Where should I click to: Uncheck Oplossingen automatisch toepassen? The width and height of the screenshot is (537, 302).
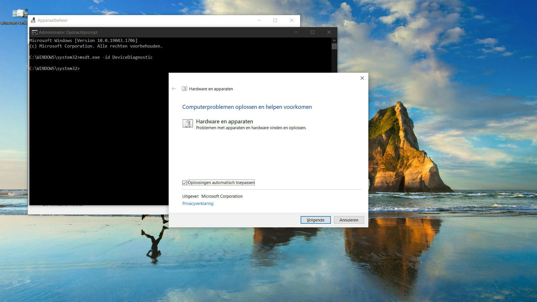(185, 183)
